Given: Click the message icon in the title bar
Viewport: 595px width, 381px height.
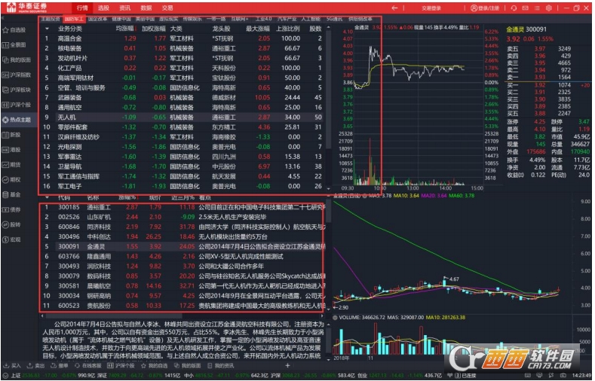Looking at the screenshot, I should 525,8.
